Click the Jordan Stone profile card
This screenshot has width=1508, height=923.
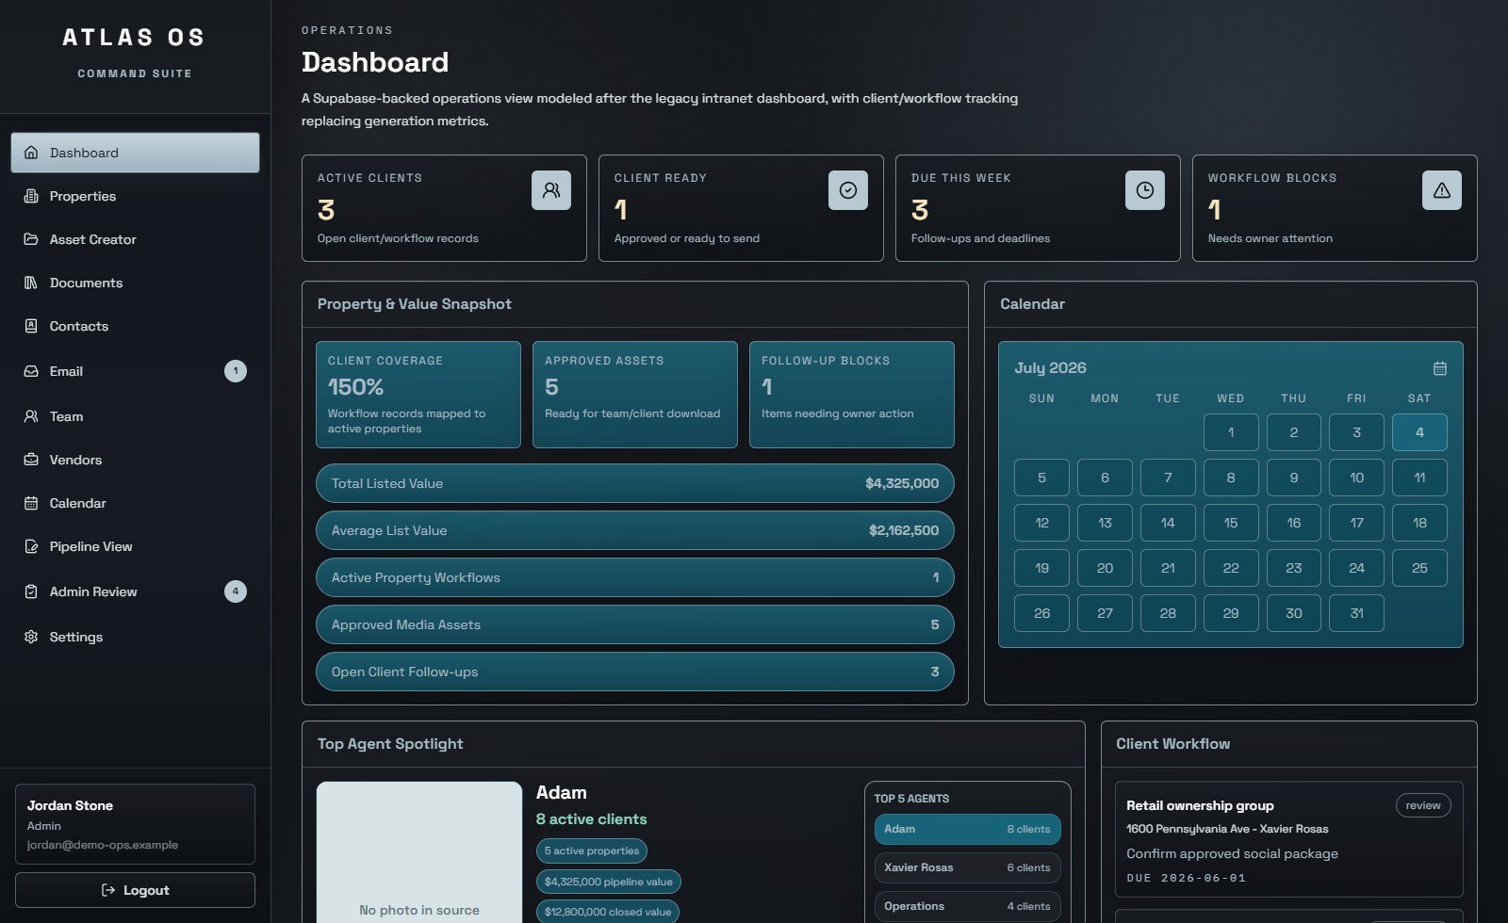tap(135, 824)
